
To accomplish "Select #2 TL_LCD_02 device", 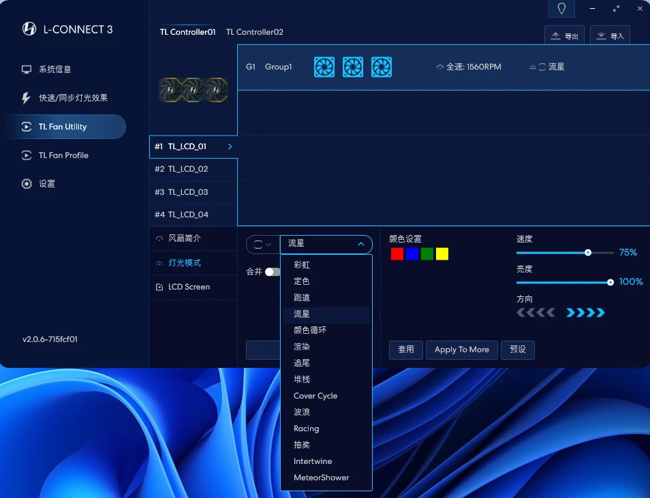I will coord(194,169).
